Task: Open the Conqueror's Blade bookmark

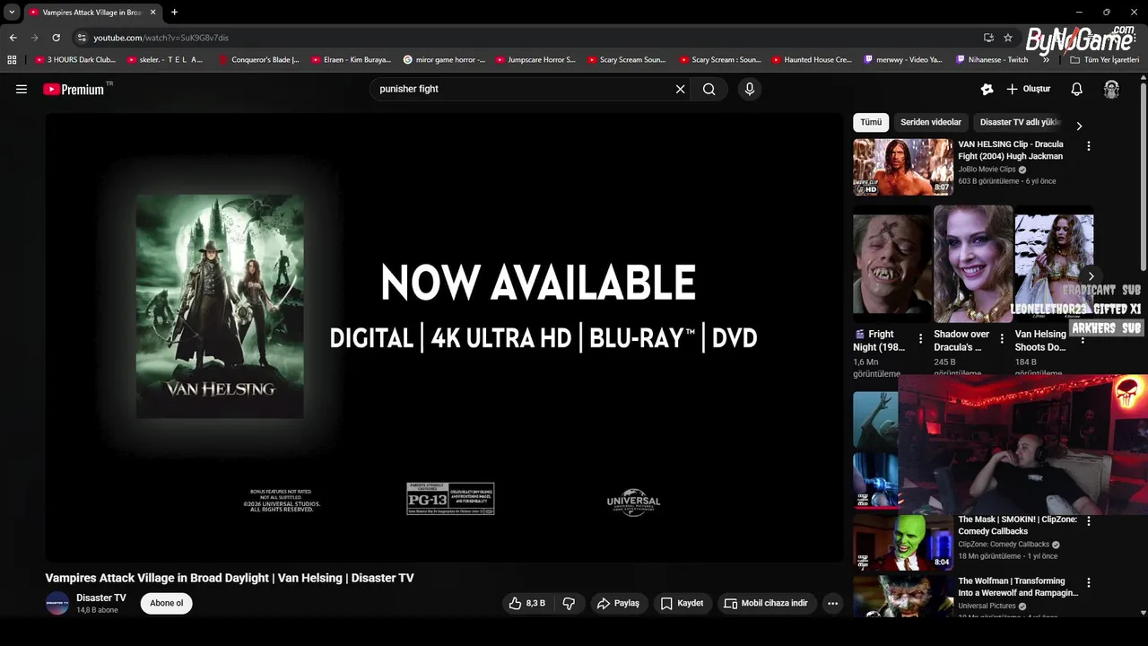Action: pyautogui.click(x=259, y=60)
